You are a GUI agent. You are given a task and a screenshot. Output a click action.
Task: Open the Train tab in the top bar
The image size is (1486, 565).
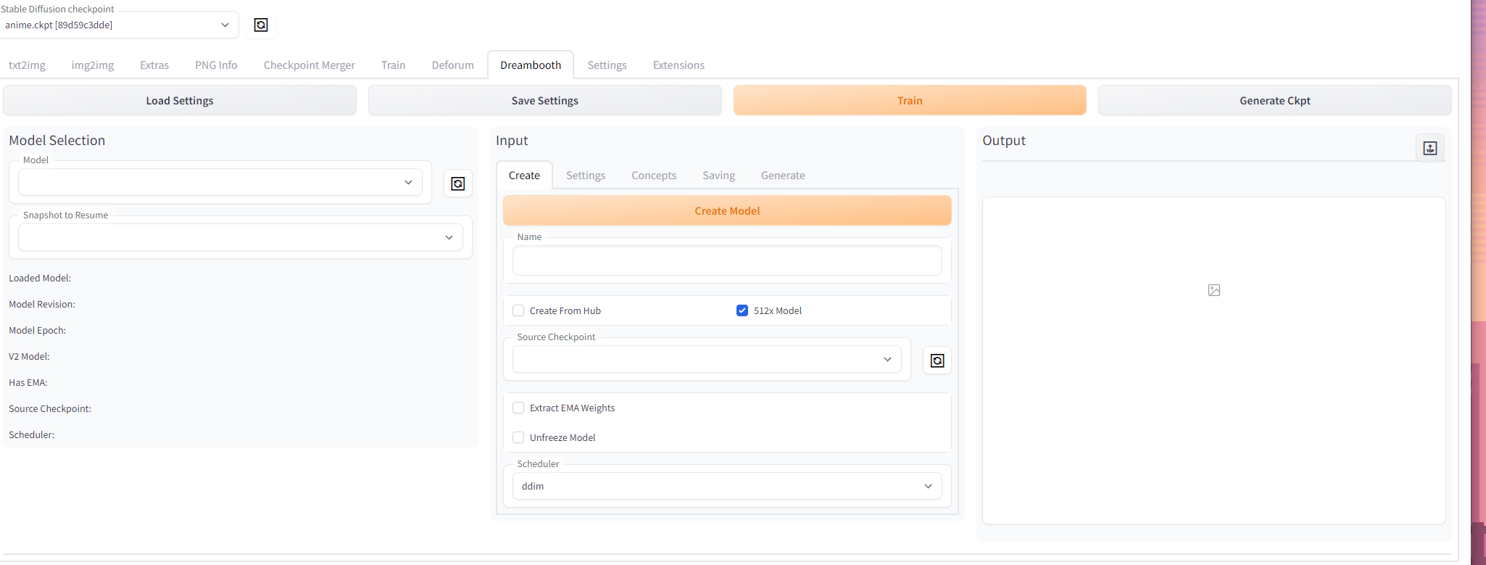pos(394,65)
